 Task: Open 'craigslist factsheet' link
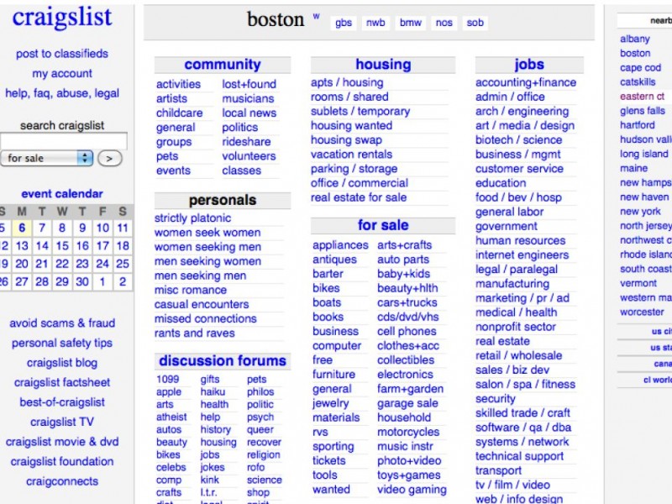pos(62,382)
